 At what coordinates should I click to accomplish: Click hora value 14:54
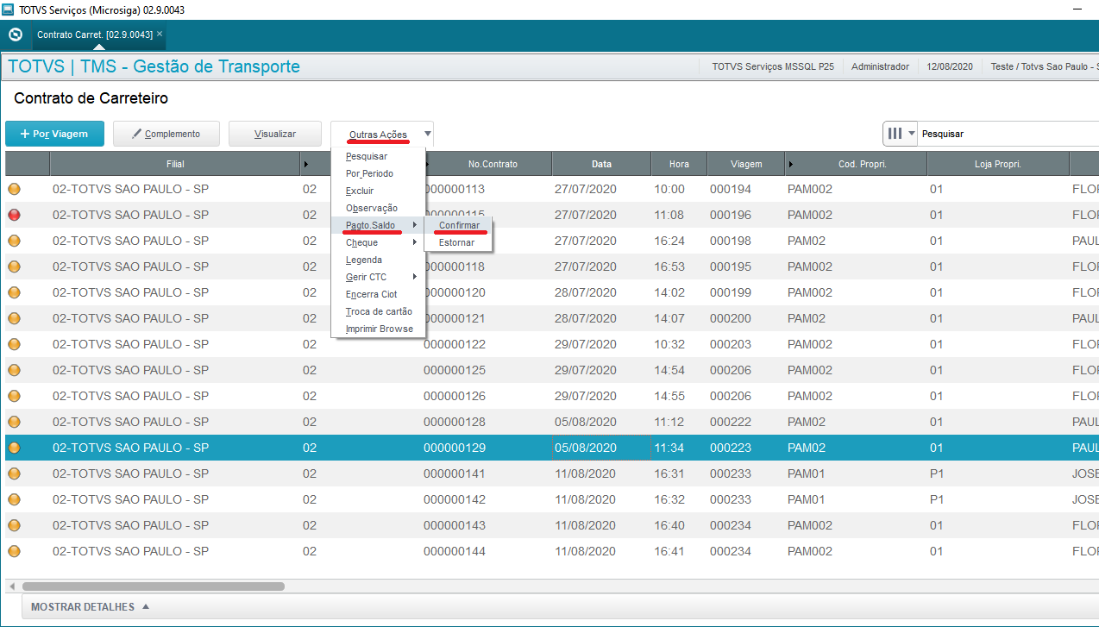tap(669, 370)
